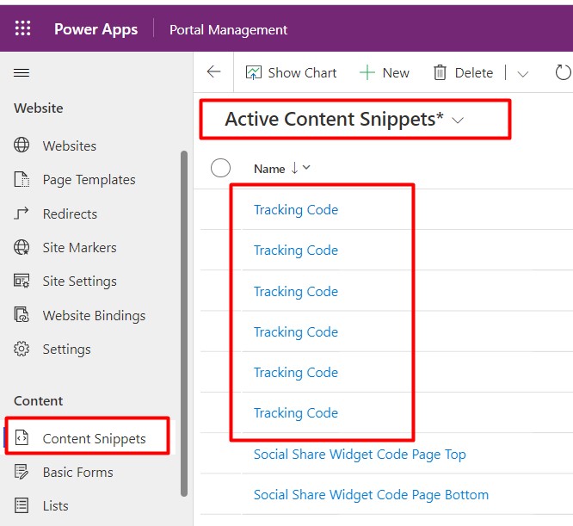
Task: Click the sort arrow beside Name column
Action: pos(294,168)
